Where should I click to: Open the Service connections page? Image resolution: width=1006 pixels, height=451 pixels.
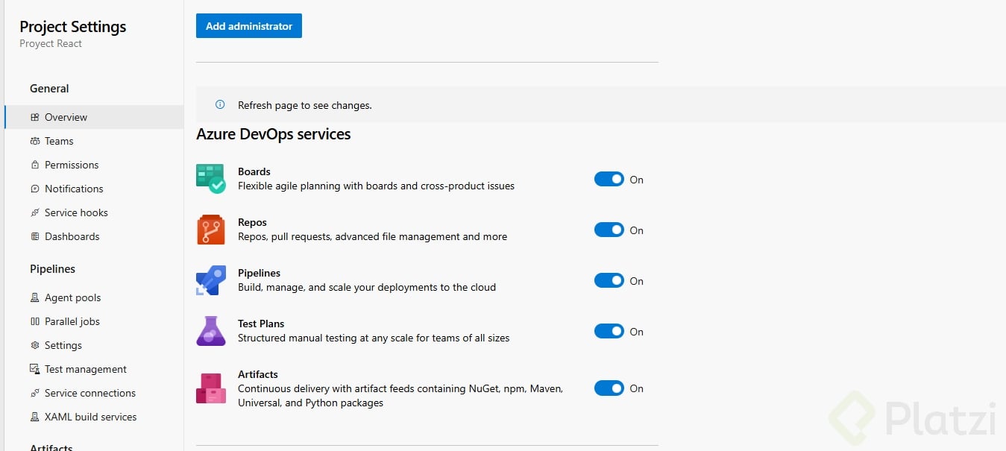[90, 393]
